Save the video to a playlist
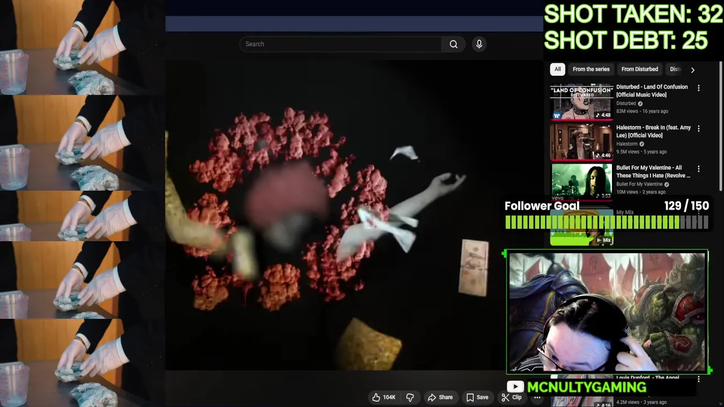724x407 pixels. [x=477, y=397]
